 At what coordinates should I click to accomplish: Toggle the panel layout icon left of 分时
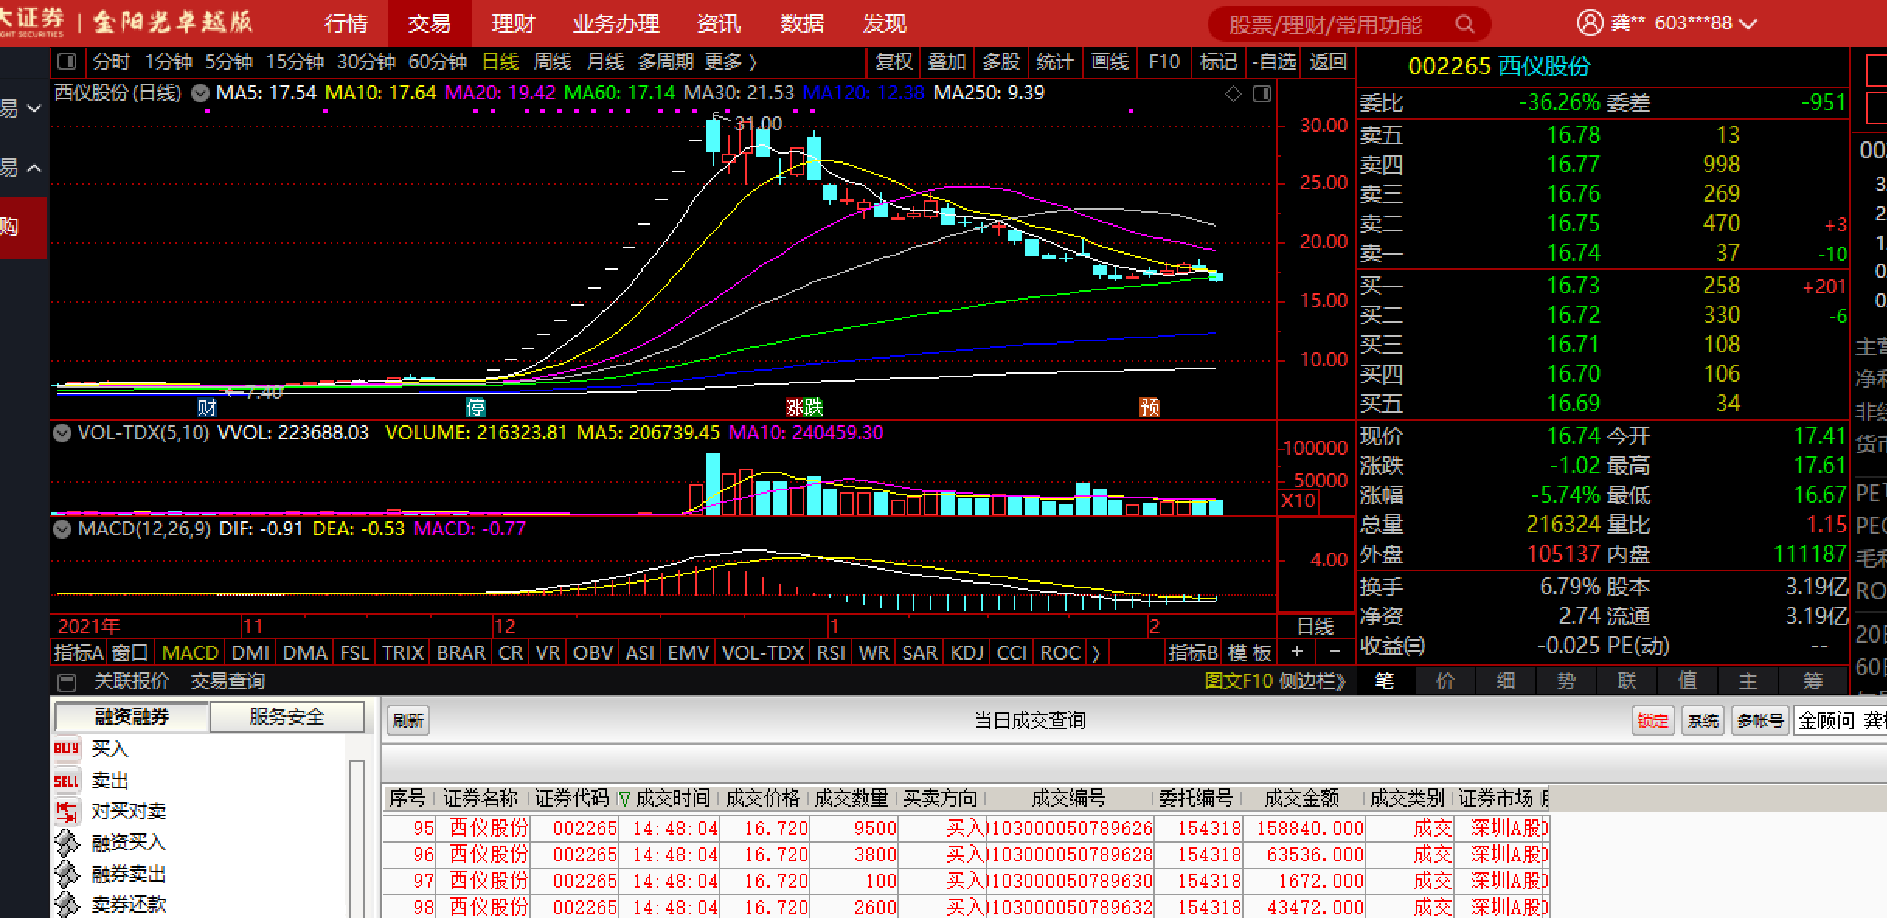pyautogui.click(x=68, y=61)
